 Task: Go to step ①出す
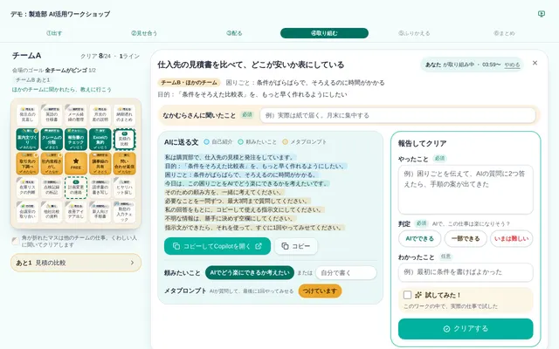tap(54, 33)
